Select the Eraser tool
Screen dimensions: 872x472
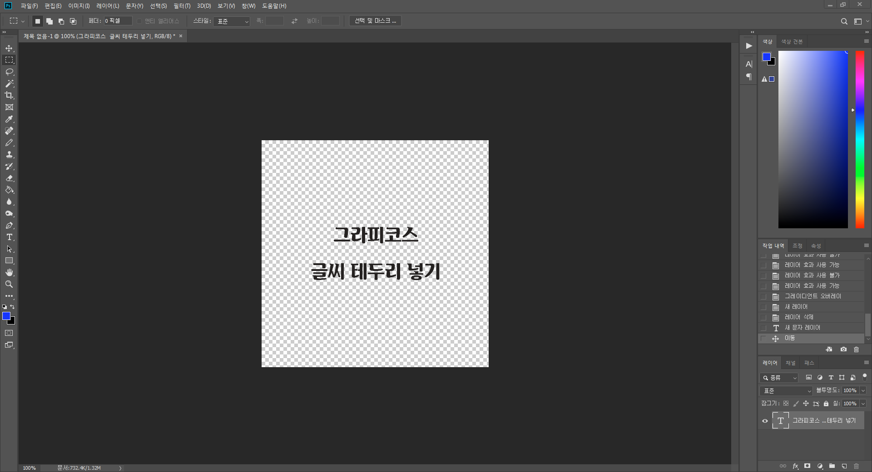[x=9, y=178]
